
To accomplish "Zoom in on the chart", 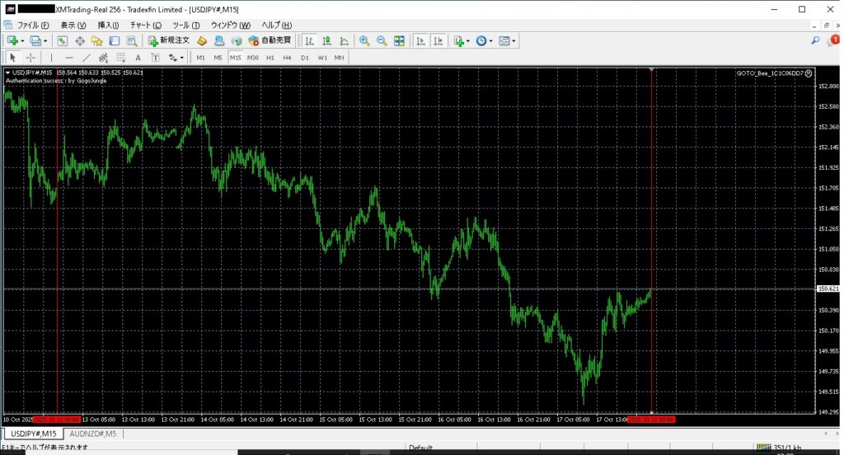I will point(364,40).
